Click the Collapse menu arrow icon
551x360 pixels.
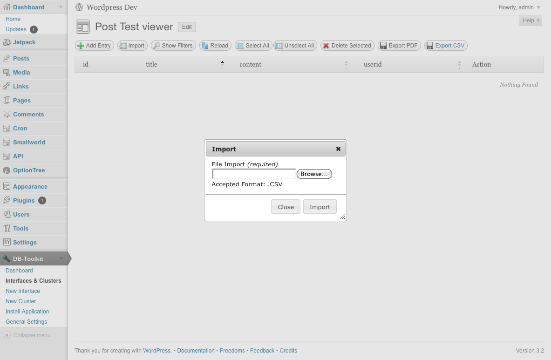(x=7, y=335)
